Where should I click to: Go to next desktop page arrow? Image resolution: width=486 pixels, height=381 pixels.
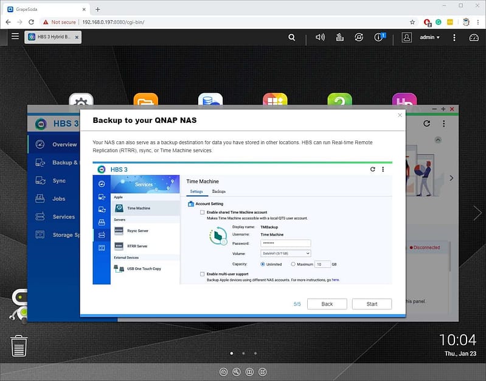tap(477, 213)
